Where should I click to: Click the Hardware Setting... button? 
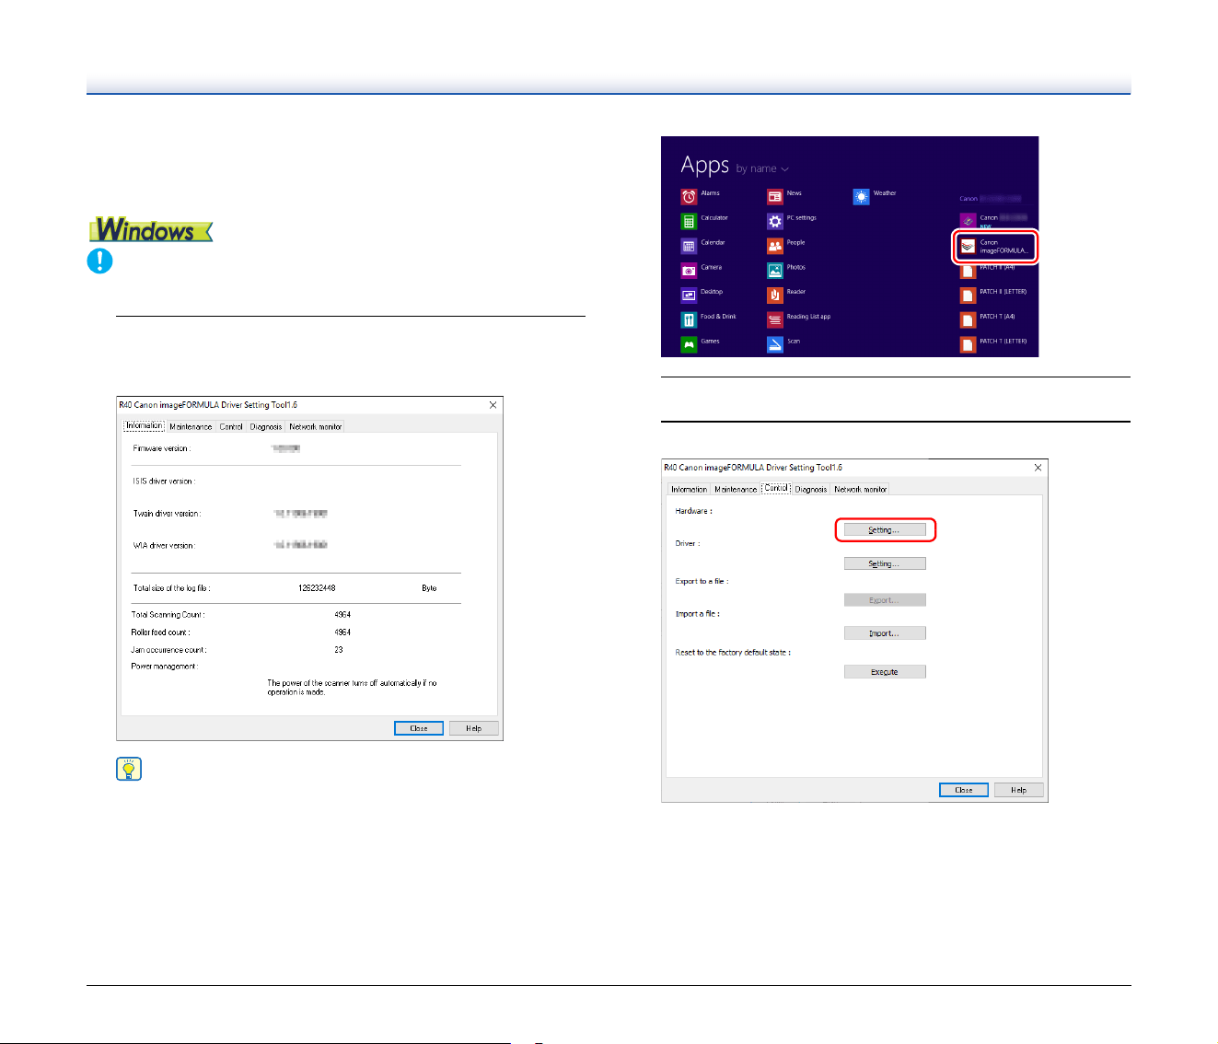tap(885, 530)
